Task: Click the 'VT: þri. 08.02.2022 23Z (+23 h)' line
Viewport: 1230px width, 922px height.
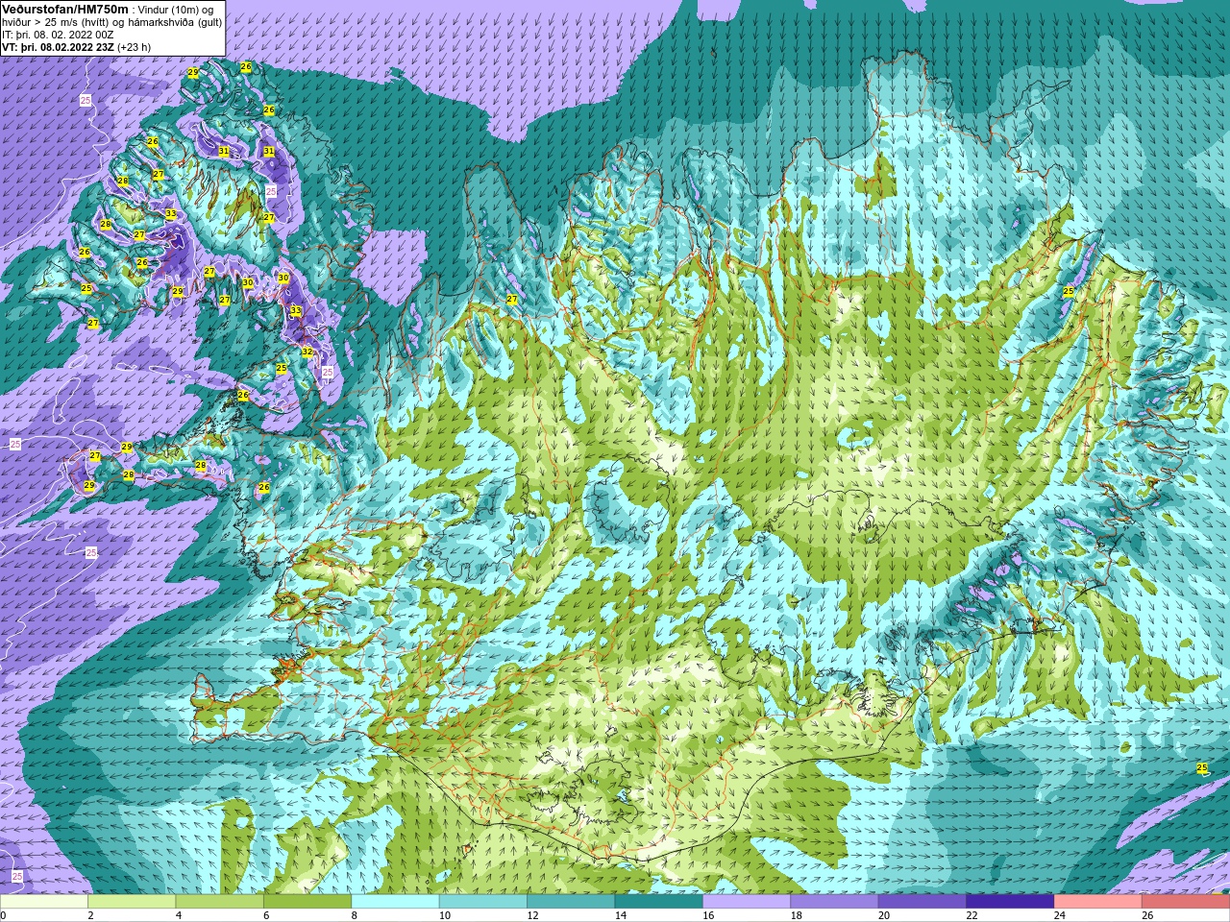Action: pos(76,47)
